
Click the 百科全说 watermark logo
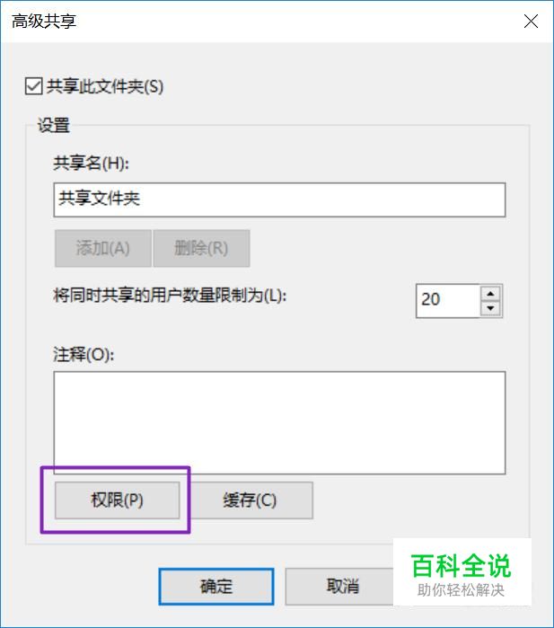click(462, 573)
